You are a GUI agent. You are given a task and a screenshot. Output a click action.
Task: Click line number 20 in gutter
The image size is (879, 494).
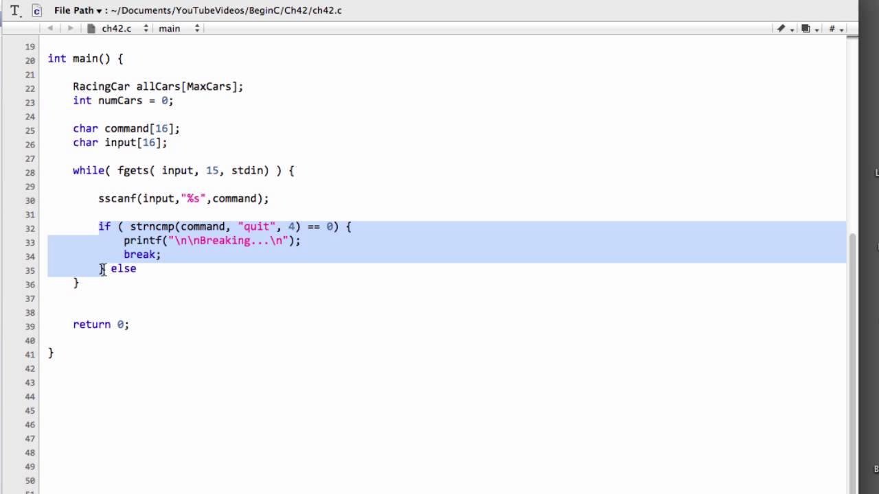click(30, 60)
